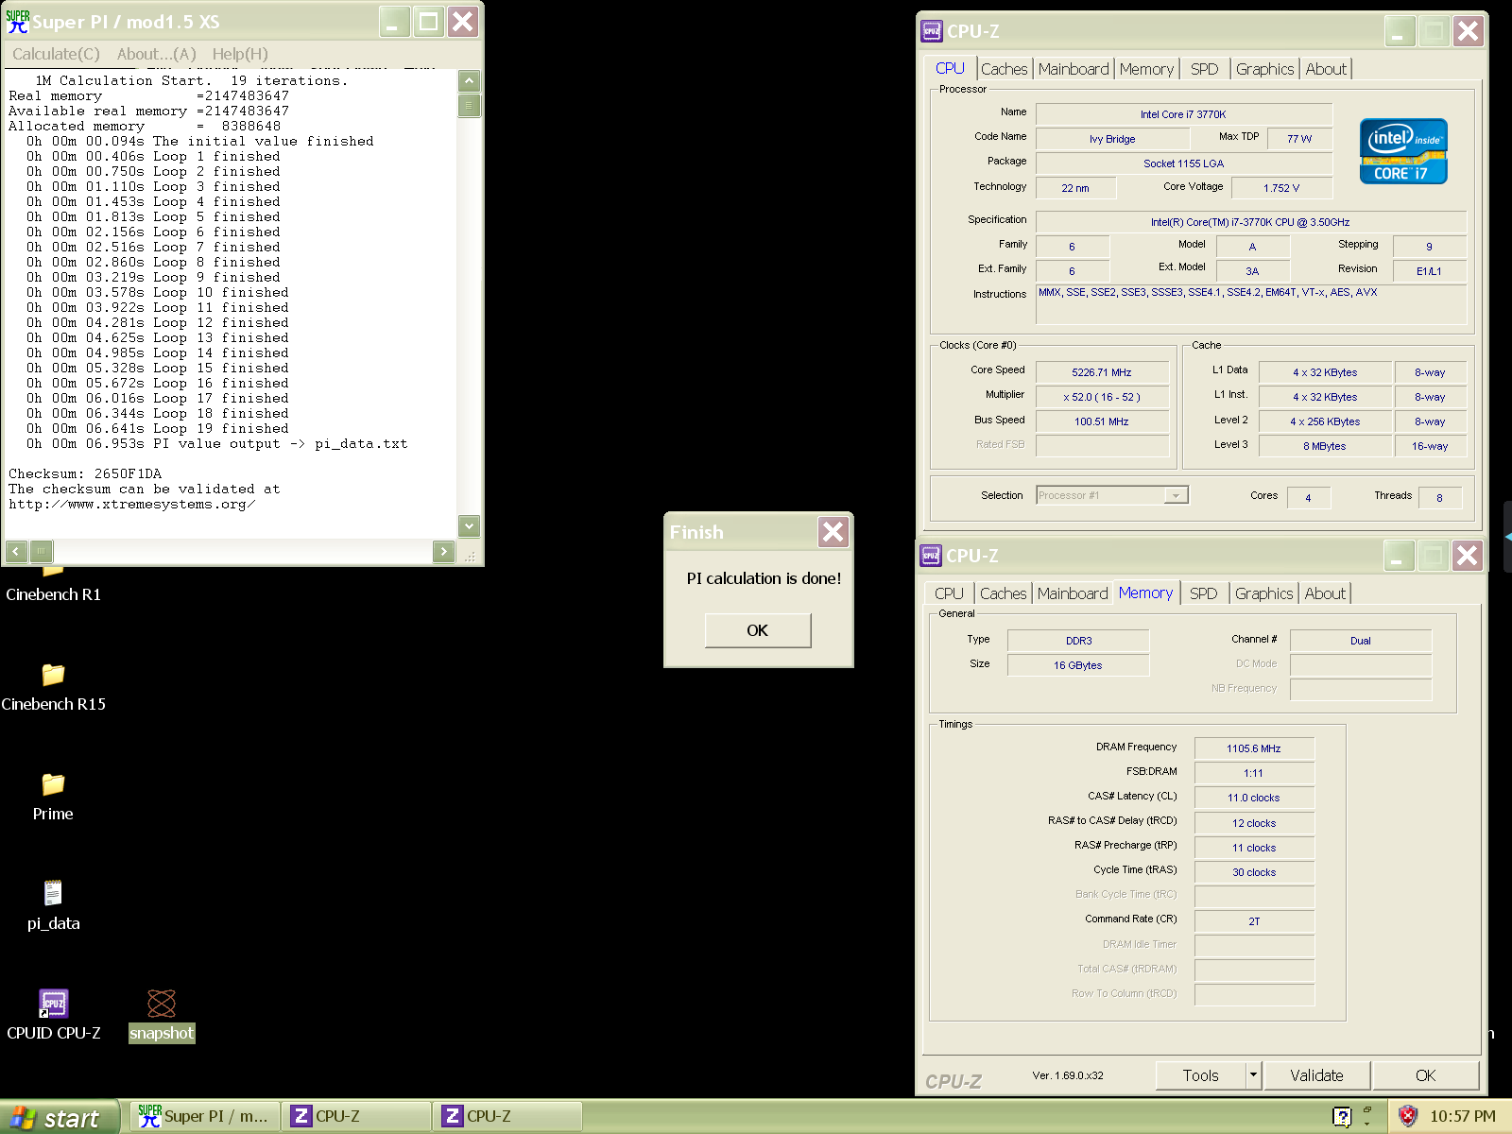
Task: Click the Intel Core i7 3770K name field
Action: point(1183,114)
